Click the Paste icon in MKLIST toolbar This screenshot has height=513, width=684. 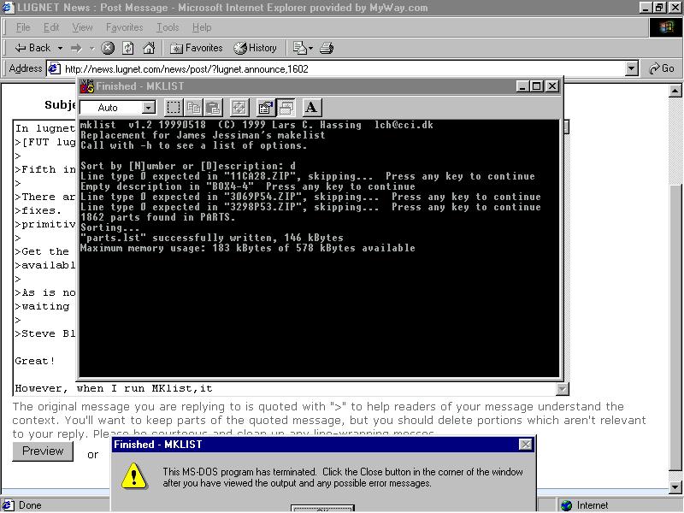coord(213,108)
